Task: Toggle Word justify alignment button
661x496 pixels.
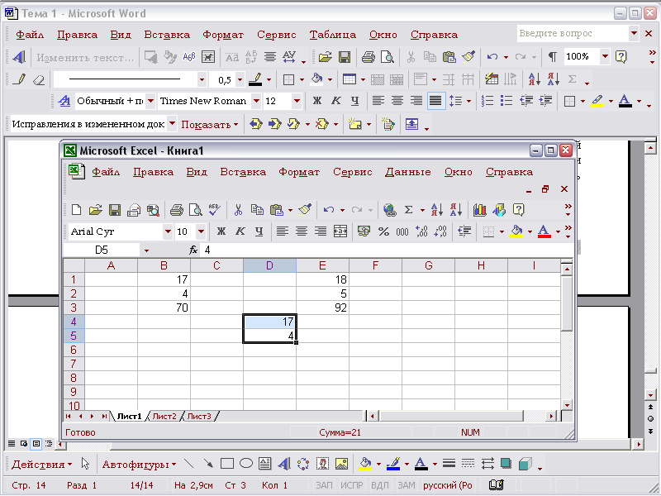Action: pos(435,100)
